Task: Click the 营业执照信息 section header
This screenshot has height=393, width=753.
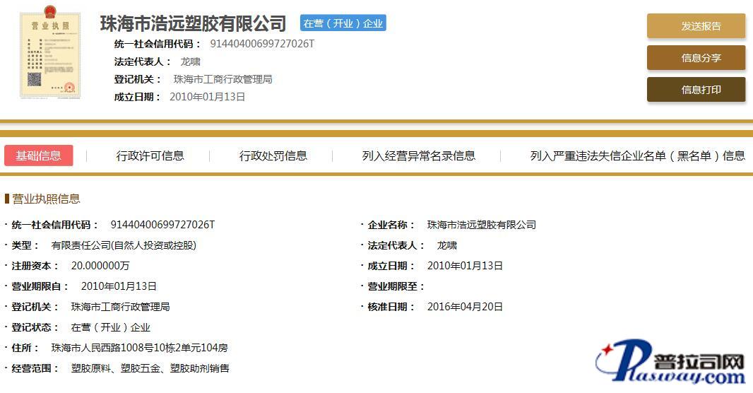Action: coord(46,199)
